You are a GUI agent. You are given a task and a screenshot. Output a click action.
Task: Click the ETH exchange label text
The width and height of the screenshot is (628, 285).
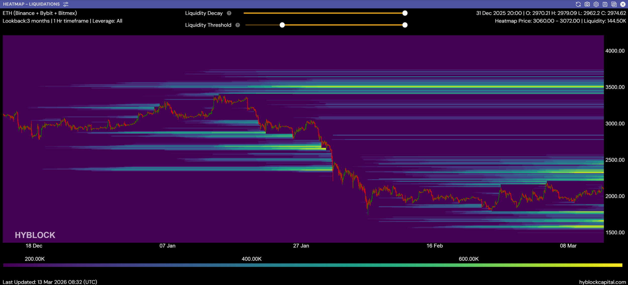[x=40, y=13]
